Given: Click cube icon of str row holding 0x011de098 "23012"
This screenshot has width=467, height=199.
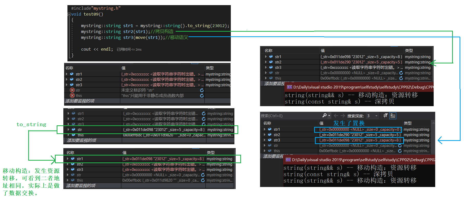Looking at the screenshot, I should tap(73, 129).
